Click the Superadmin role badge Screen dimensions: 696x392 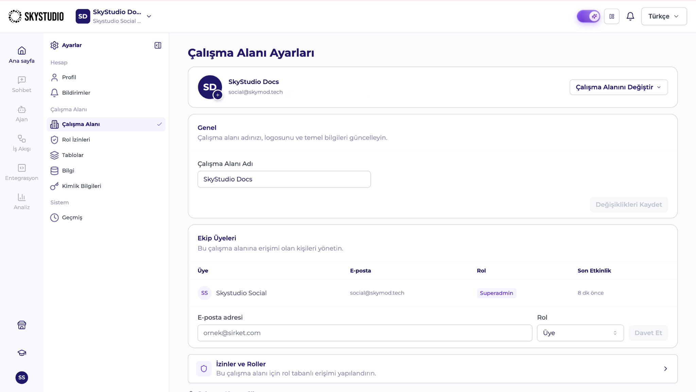pyautogui.click(x=497, y=293)
